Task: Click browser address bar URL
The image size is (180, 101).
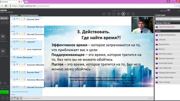Action: pyautogui.click(x=31, y=6)
